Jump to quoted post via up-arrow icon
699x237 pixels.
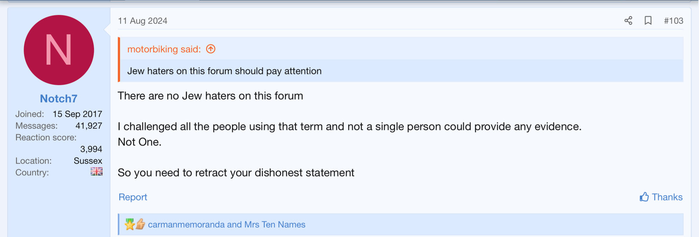(x=211, y=49)
